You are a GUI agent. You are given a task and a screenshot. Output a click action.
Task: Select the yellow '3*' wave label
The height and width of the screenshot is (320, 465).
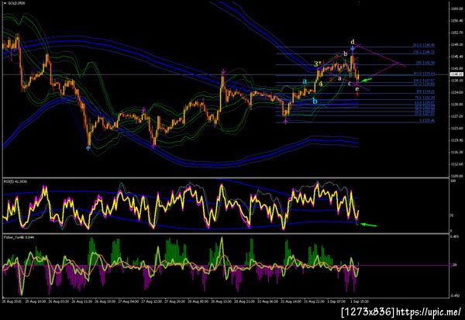click(x=317, y=64)
